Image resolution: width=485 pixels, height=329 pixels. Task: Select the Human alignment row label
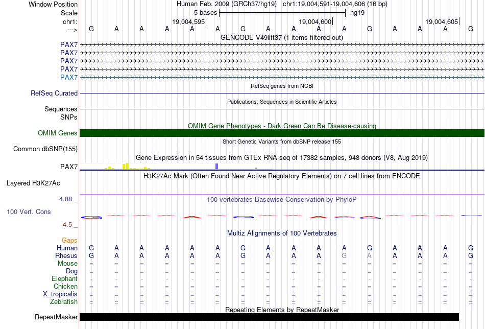click(67, 248)
